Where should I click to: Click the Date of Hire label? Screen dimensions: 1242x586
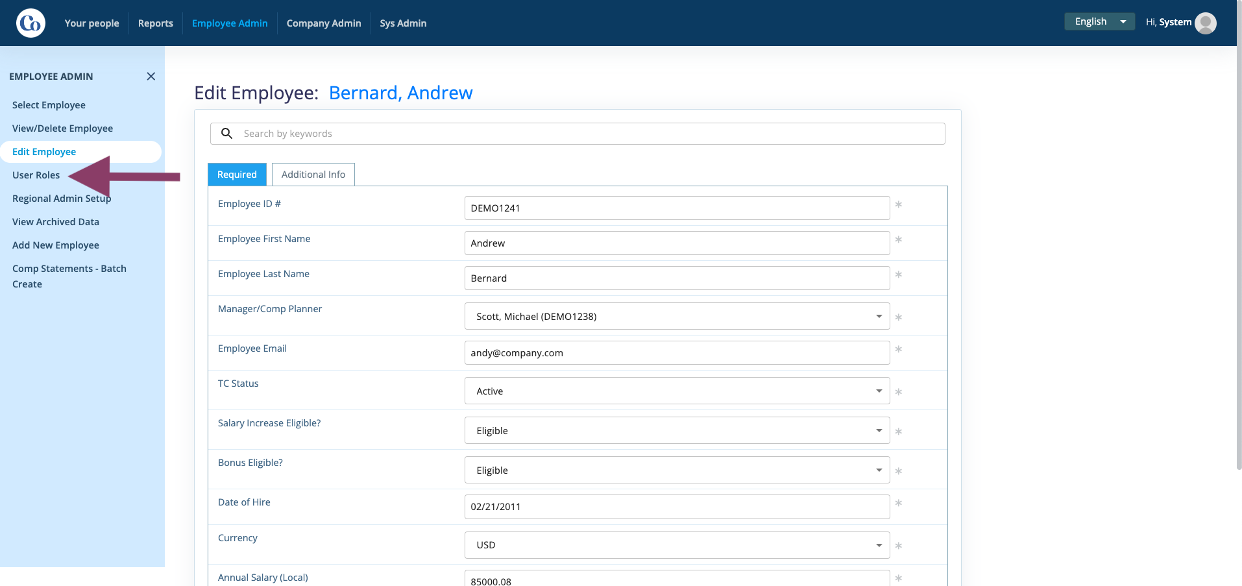tap(244, 502)
